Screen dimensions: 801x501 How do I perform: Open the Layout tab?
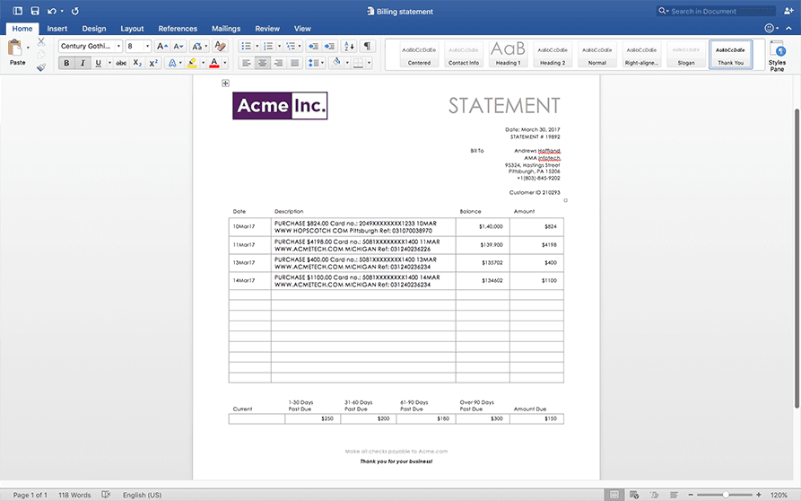click(x=132, y=29)
